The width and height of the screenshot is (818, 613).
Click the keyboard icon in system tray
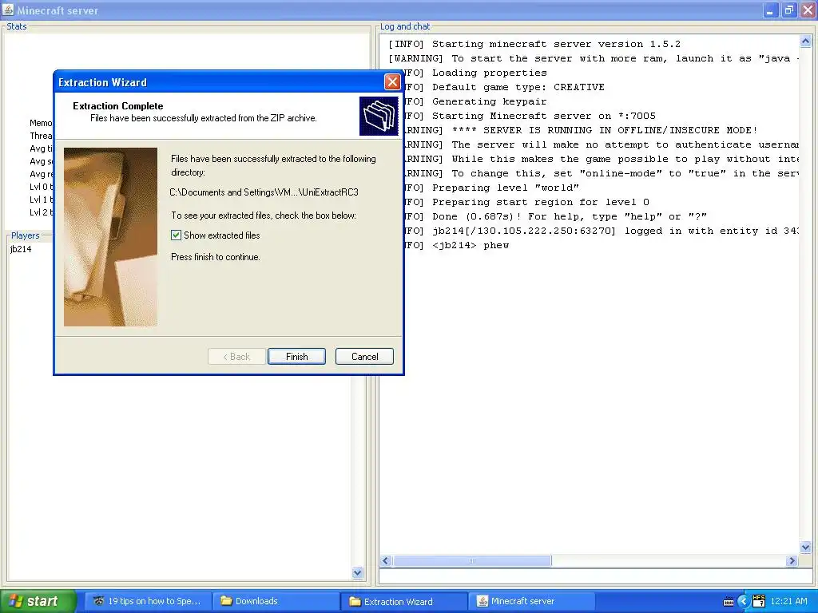729,602
